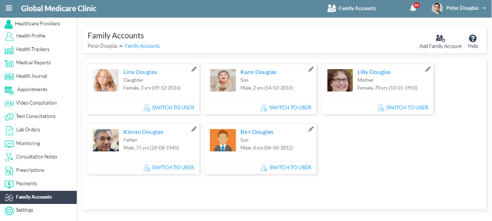Click the Ben Douglas name link
Screen dimensions: 492x221
coord(257,132)
